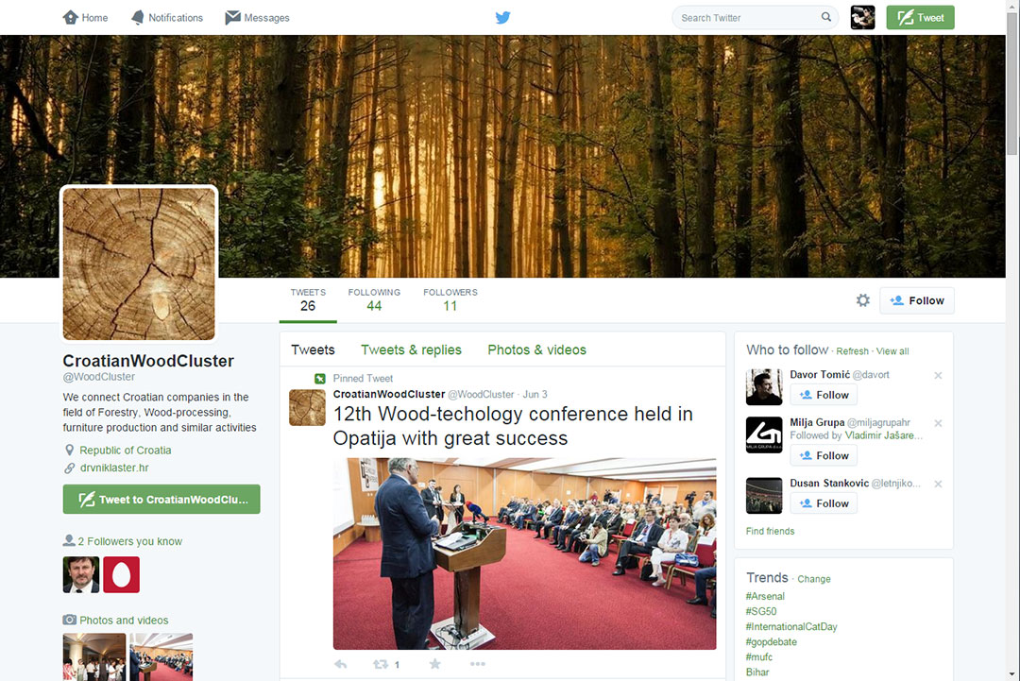The height and width of the screenshot is (681, 1020).
Task: Open Vladimir Jašare... follower link
Action: click(x=883, y=435)
